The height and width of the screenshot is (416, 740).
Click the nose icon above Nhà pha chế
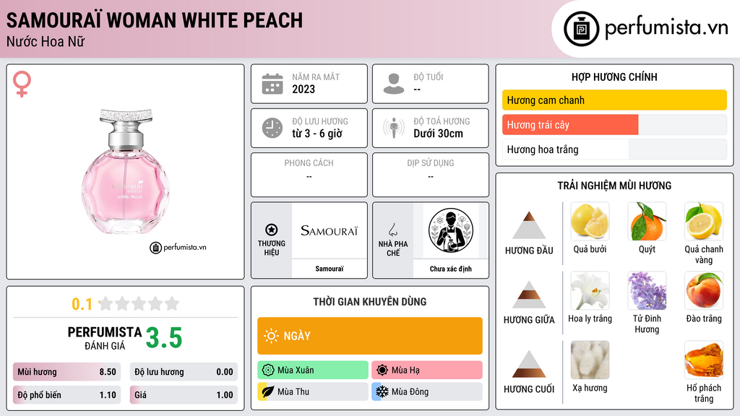tap(392, 230)
